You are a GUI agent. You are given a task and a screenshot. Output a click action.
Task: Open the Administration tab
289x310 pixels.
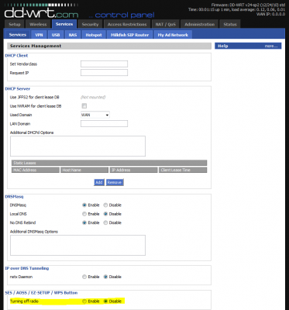coord(199,24)
